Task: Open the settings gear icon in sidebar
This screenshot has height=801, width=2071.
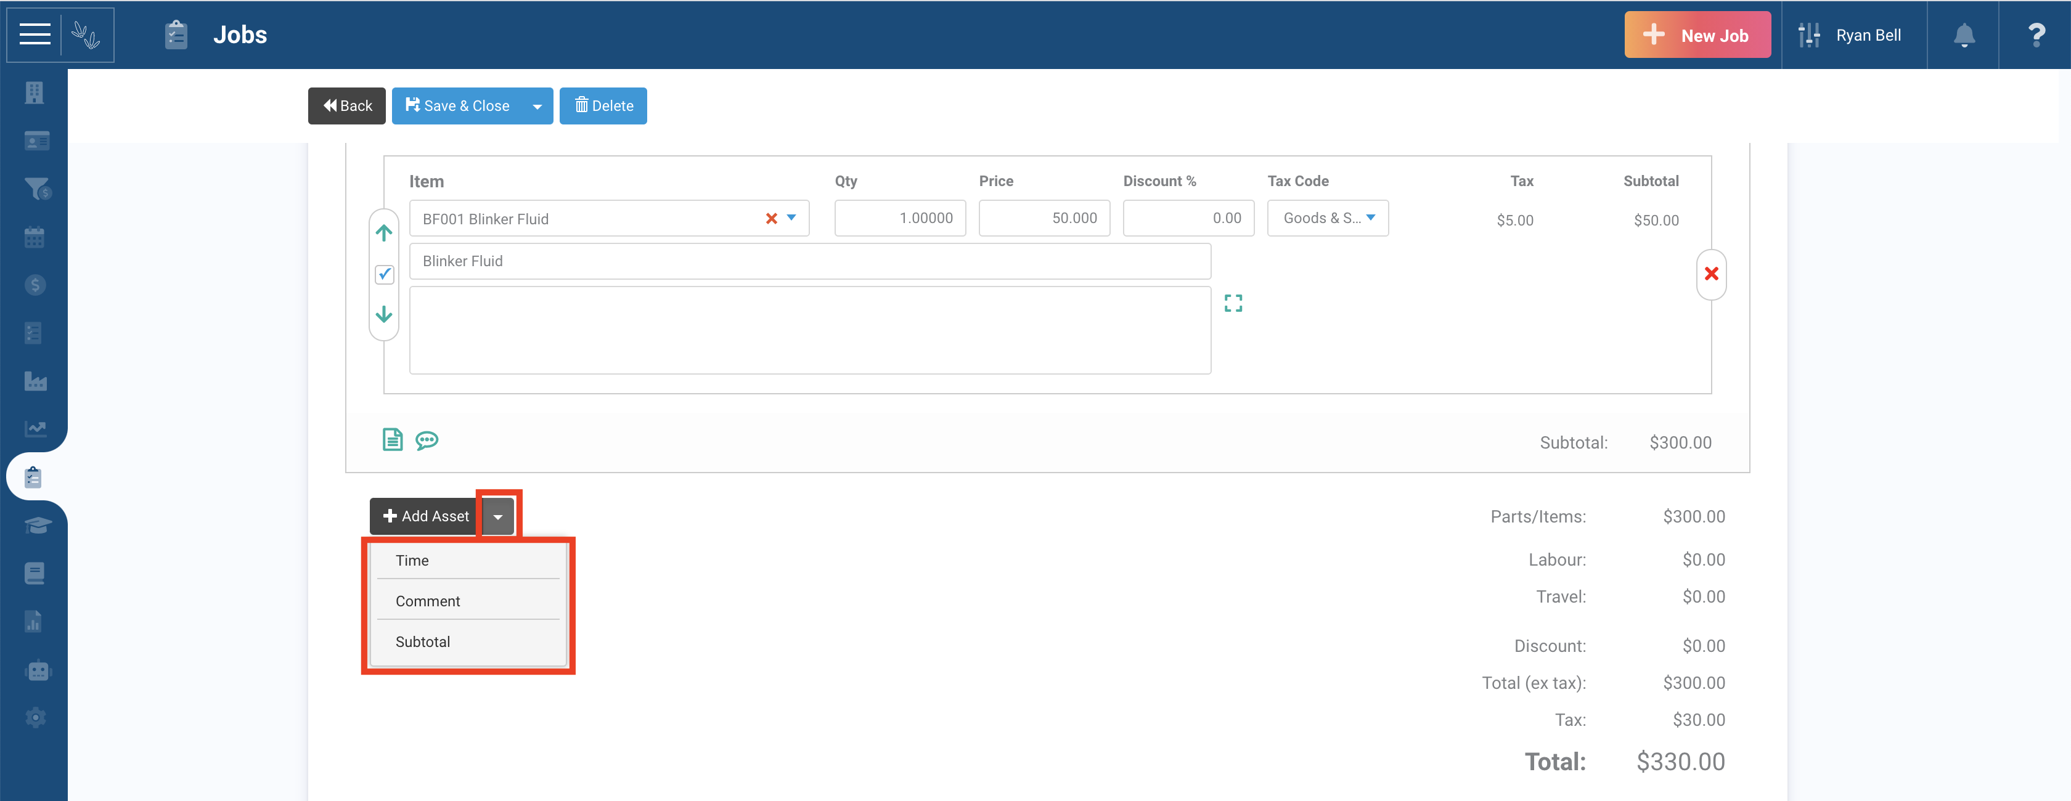Action: [35, 717]
